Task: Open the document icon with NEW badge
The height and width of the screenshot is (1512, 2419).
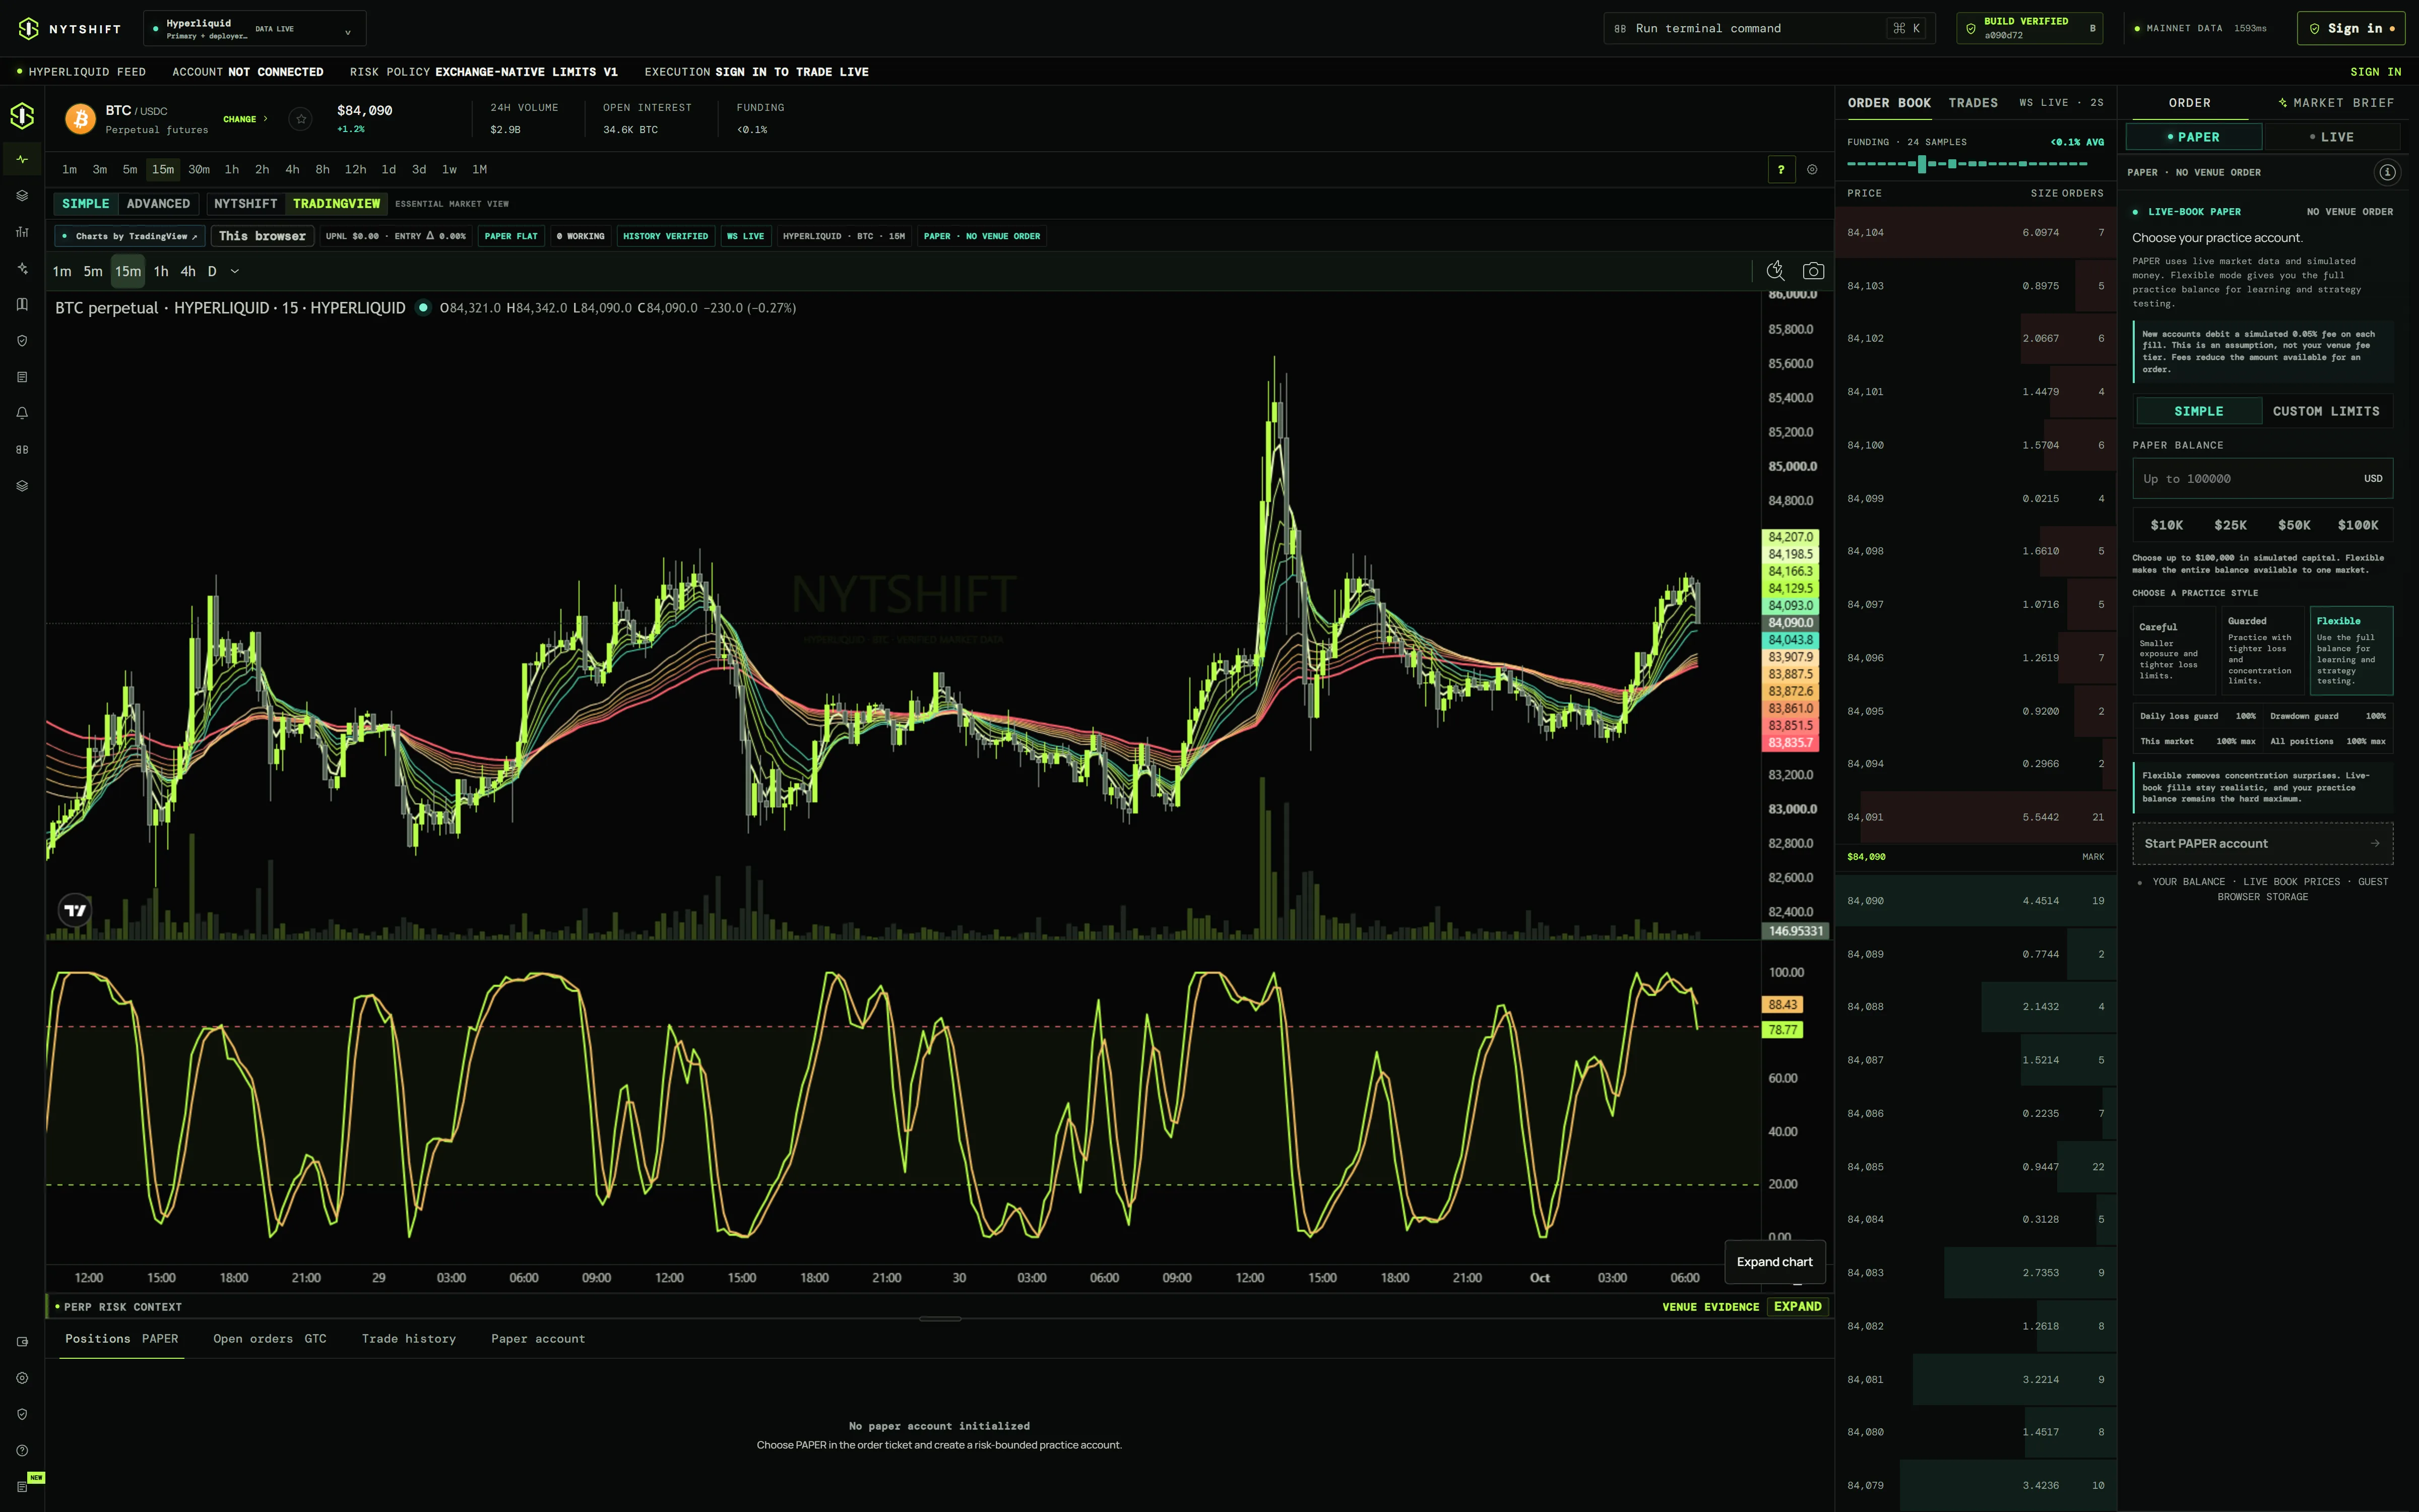Action: [22, 1486]
